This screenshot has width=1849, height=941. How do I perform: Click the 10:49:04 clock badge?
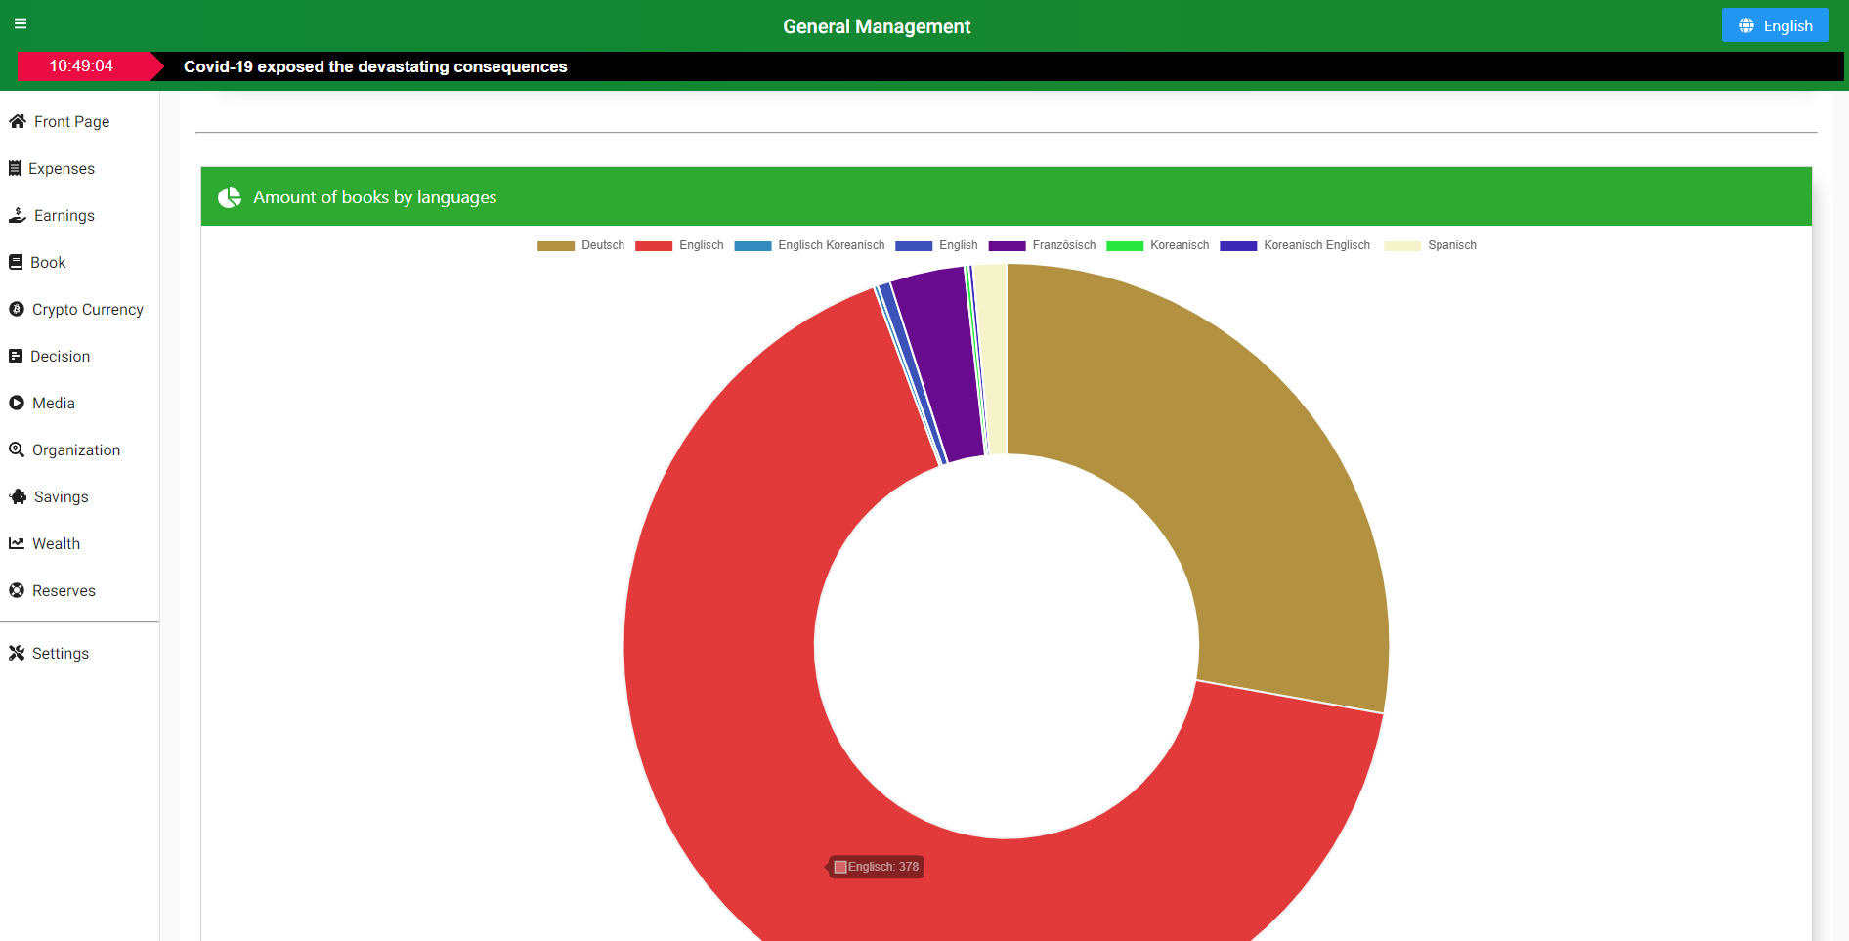(x=82, y=66)
